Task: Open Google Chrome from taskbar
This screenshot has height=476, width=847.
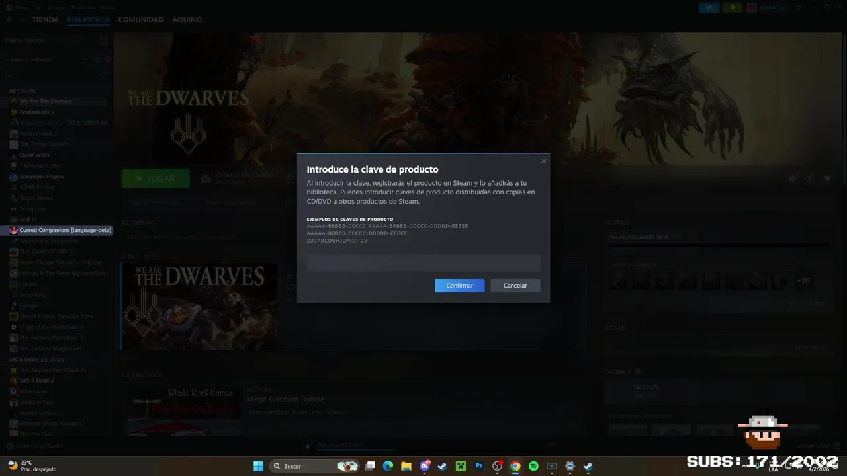Action: (x=515, y=466)
